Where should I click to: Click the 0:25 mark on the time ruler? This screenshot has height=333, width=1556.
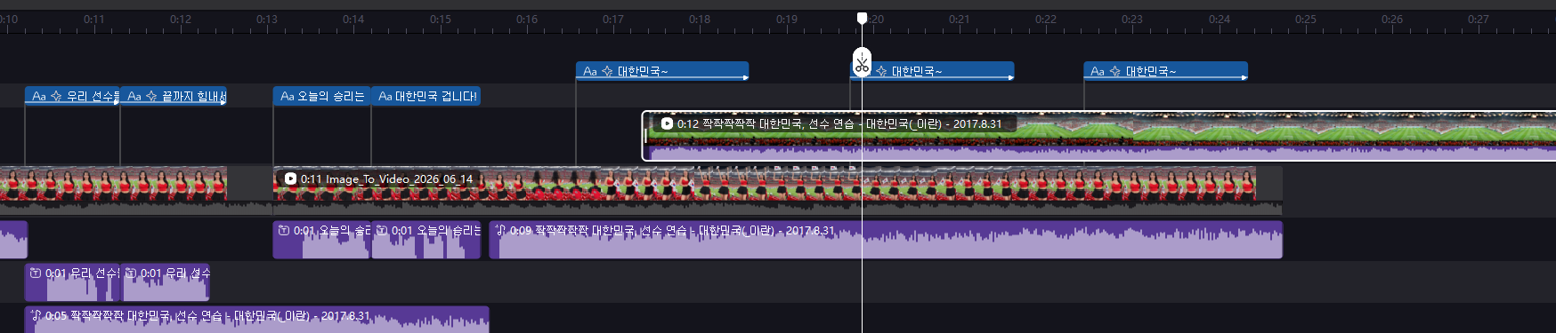[1306, 19]
